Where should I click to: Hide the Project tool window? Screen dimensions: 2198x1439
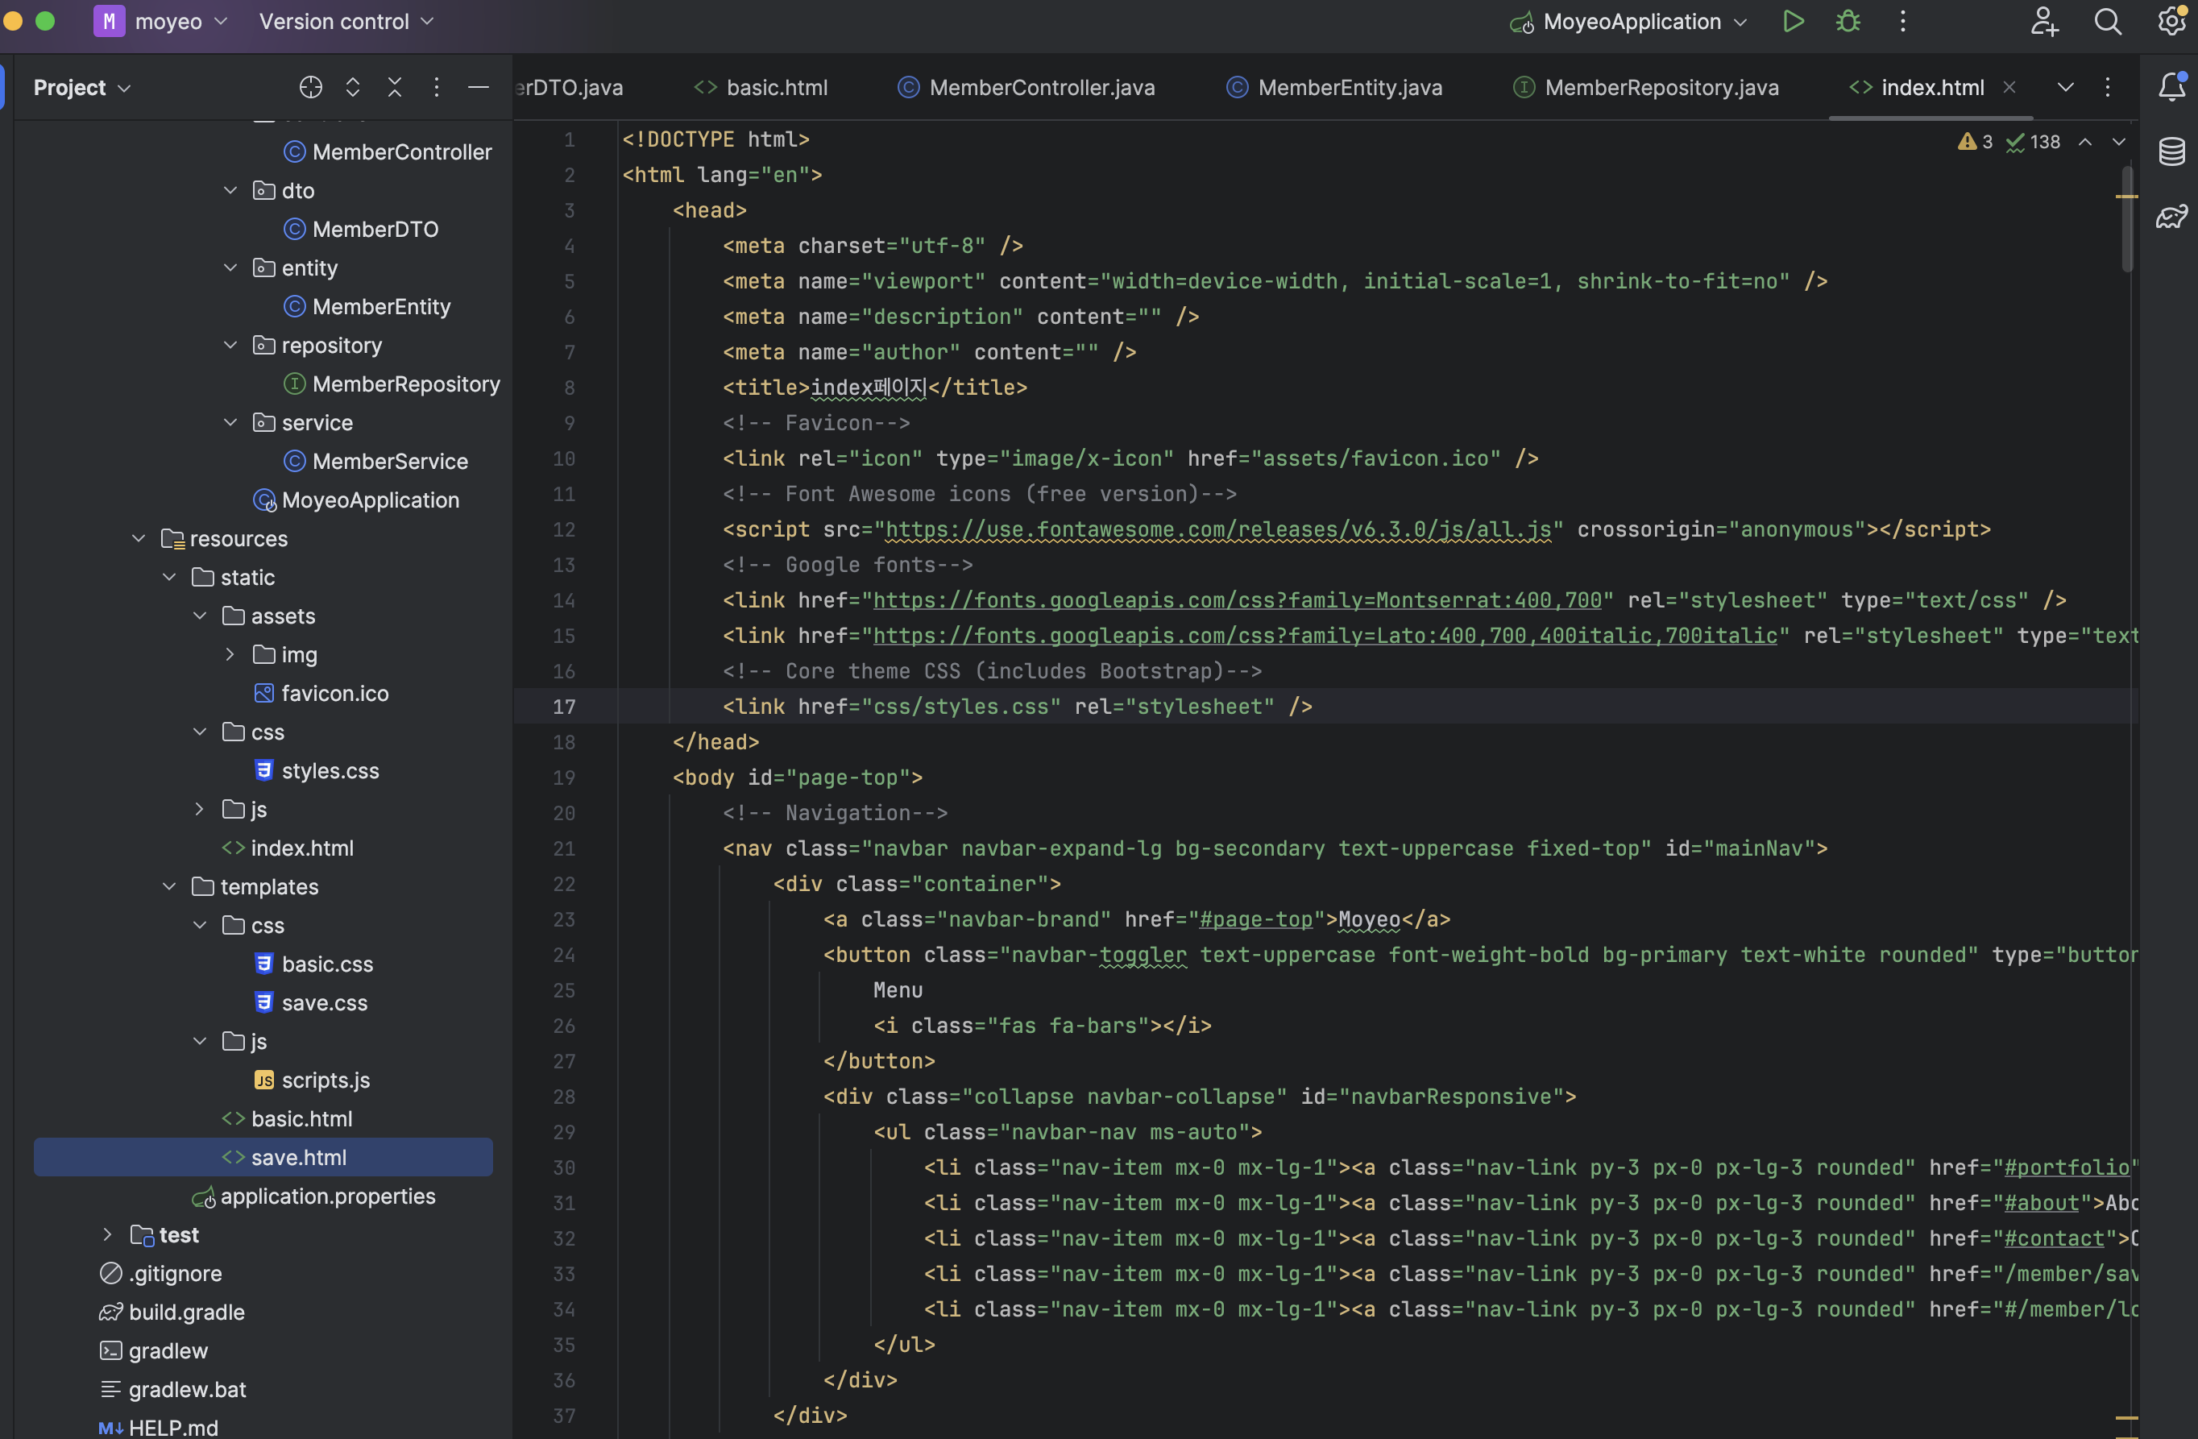pyautogui.click(x=479, y=87)
